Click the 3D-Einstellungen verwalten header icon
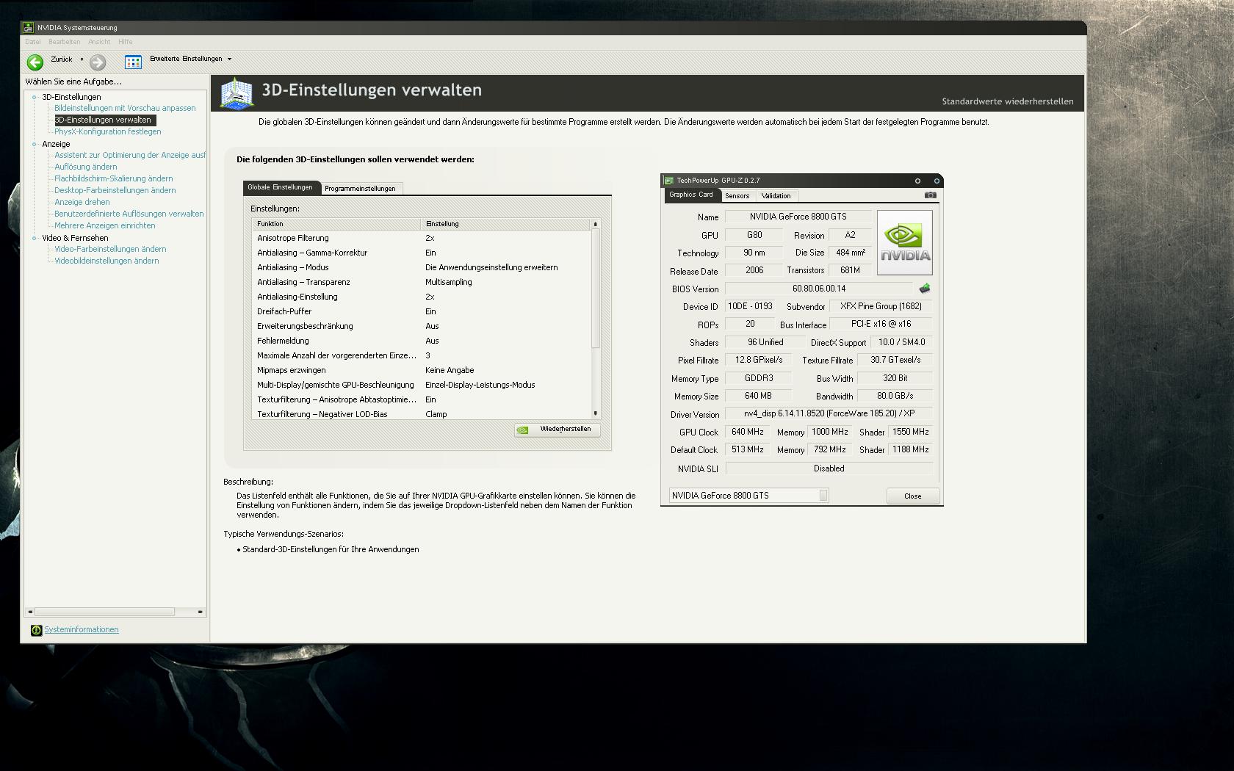The height and width of the screenshot is (771, 1234). coord(237,94)
